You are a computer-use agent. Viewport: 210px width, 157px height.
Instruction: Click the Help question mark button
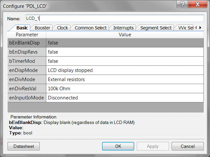(x=182, y=4)
